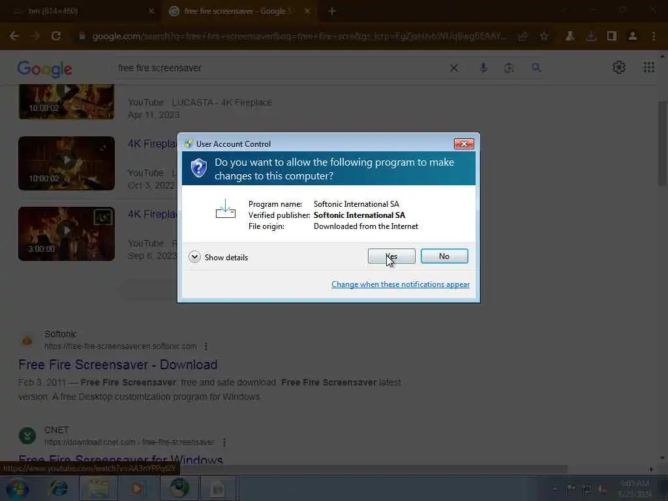Screen dimensions: 668x501
Task: Bookmark this page with the star icon
Action: coord(544,37)
